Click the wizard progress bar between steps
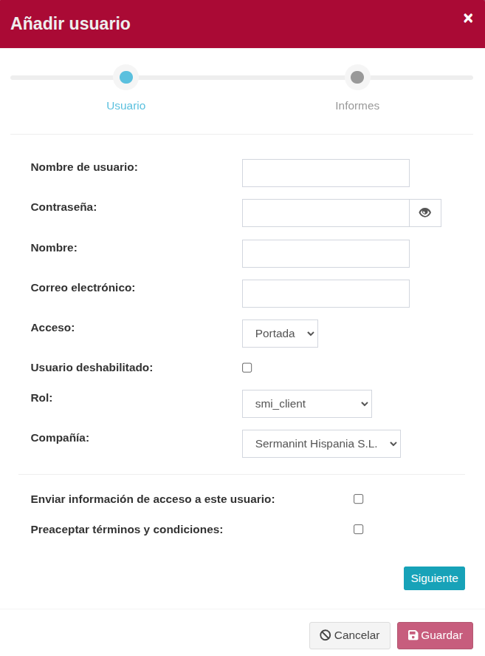This screenshot has width=485, height=656. click(x=241, y=77)
